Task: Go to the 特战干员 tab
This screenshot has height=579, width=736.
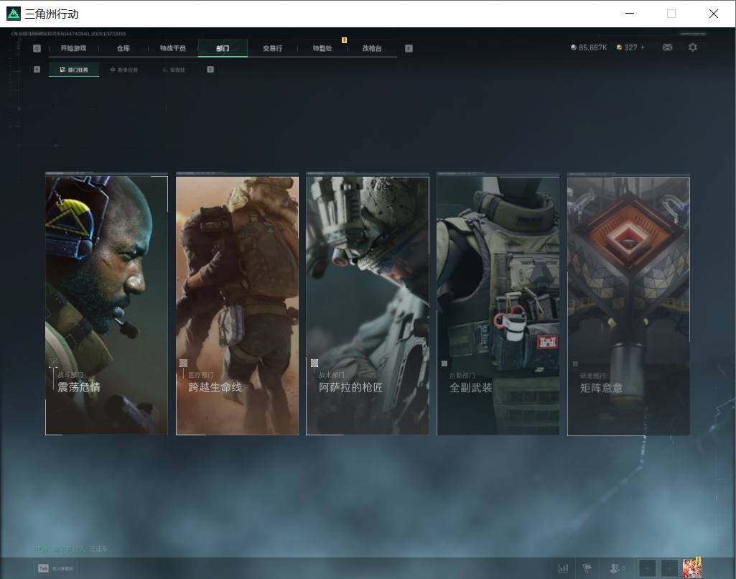Action: pyautogui.click(x=173, y=48)
